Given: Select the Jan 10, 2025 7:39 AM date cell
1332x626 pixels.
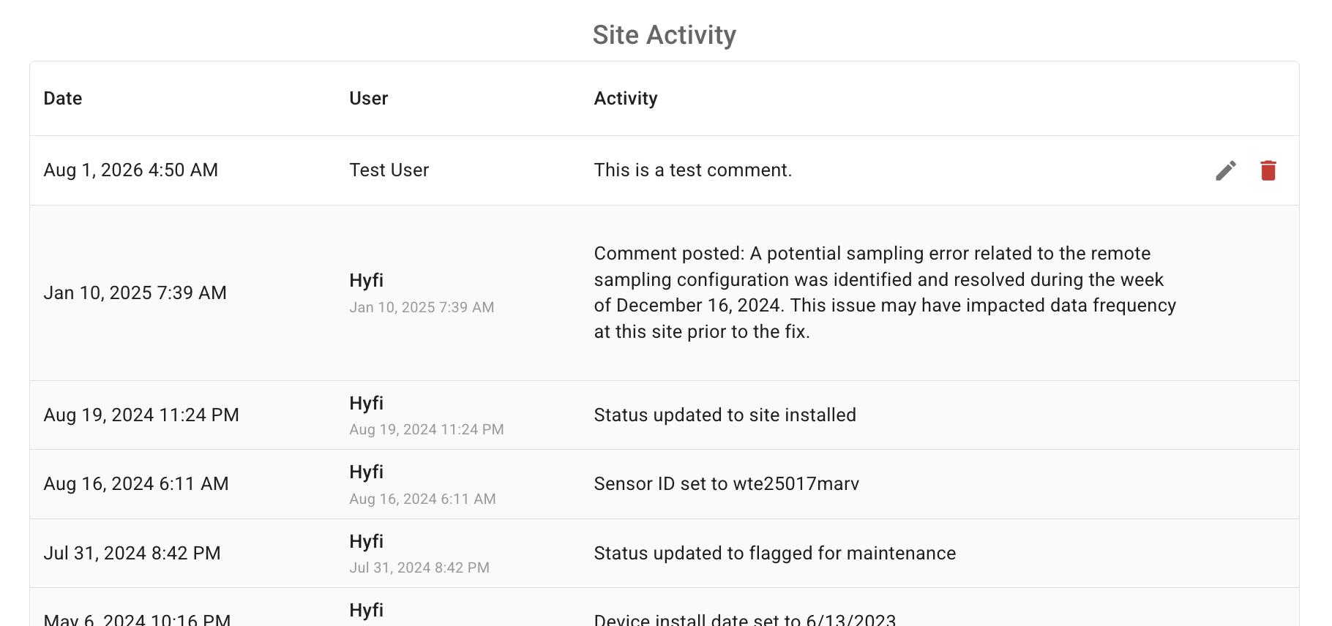Looking at the screenshot, I should [x=135, y=293].
